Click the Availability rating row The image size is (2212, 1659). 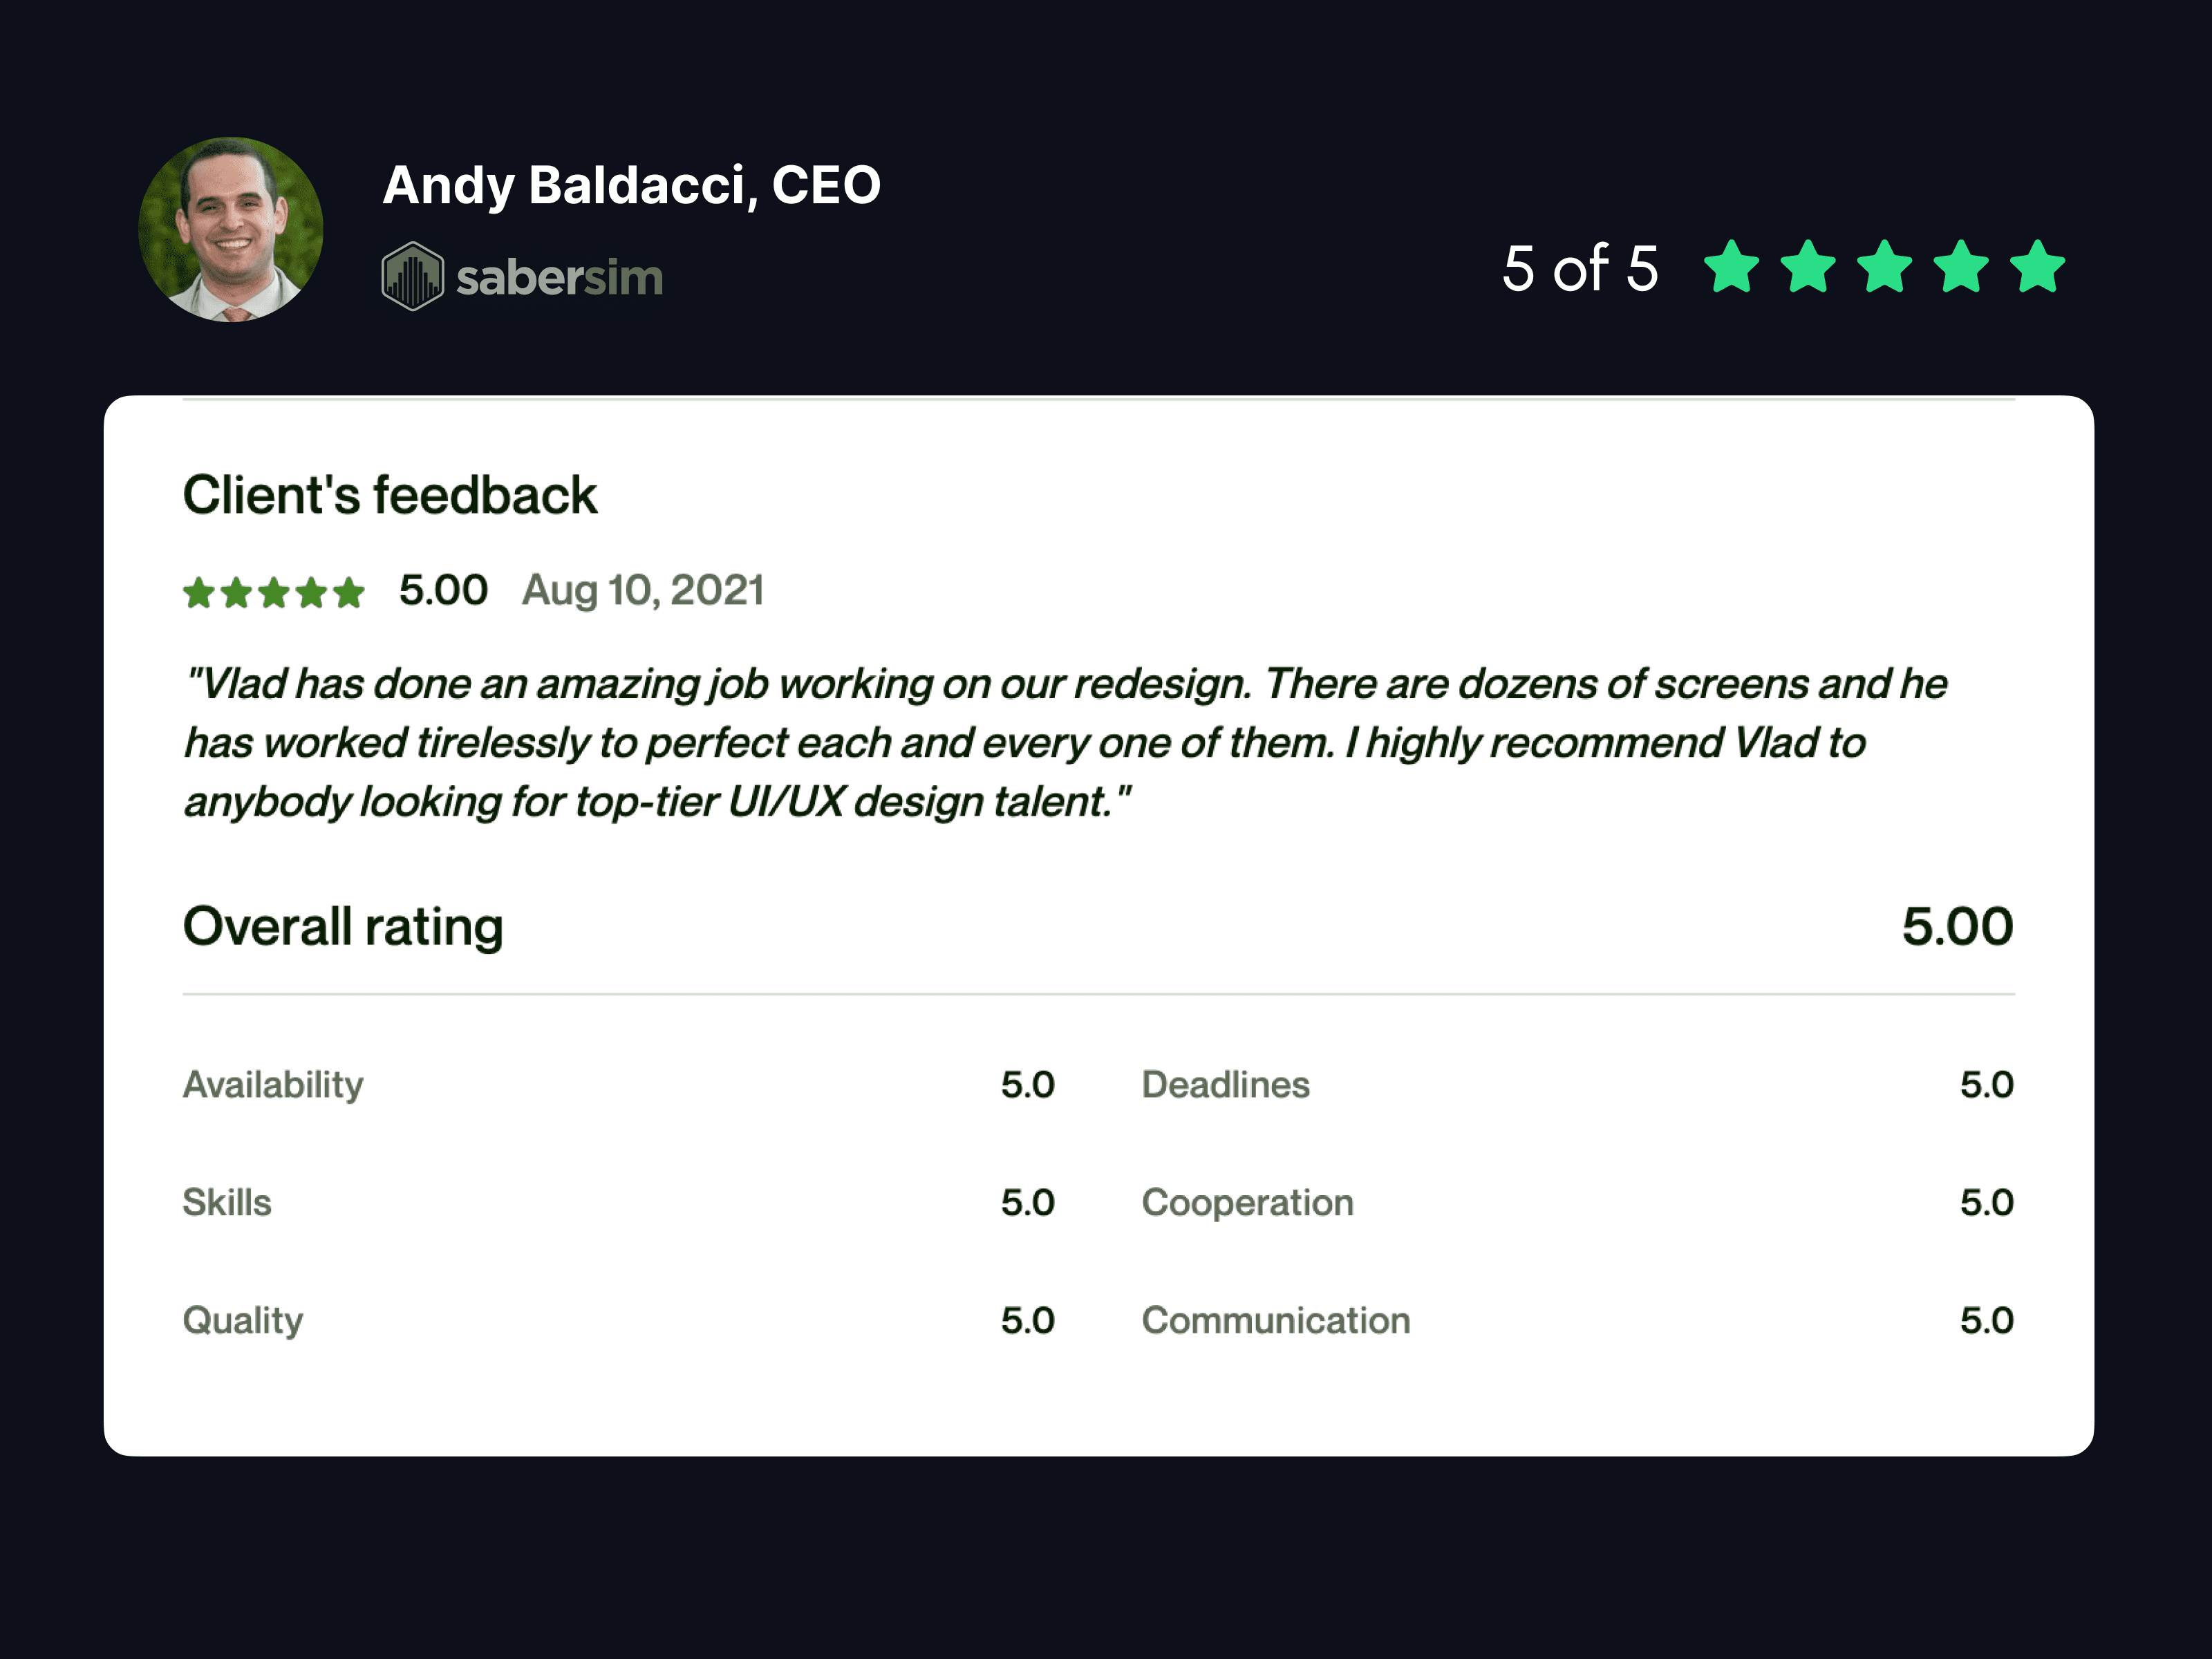(x=619, y=1085)
